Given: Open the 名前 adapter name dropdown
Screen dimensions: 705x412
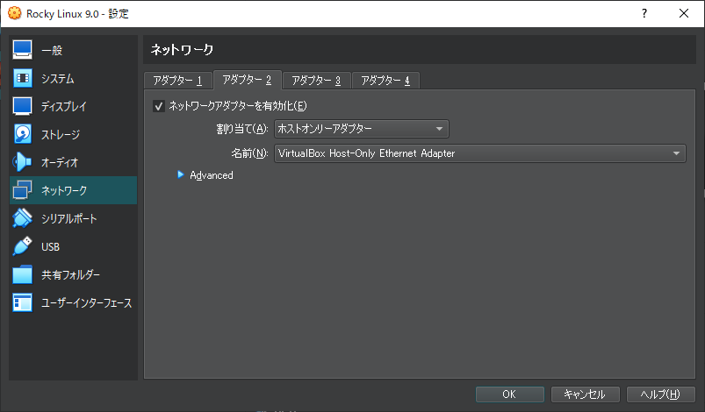Looking at the screenshot, I should click(x=479, y=153).
